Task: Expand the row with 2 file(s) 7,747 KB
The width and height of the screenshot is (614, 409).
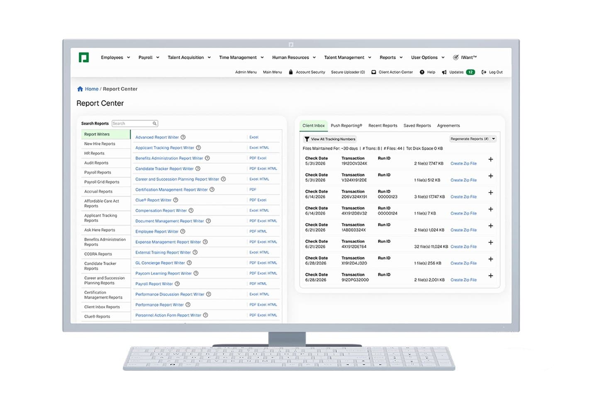Action: 490,160
